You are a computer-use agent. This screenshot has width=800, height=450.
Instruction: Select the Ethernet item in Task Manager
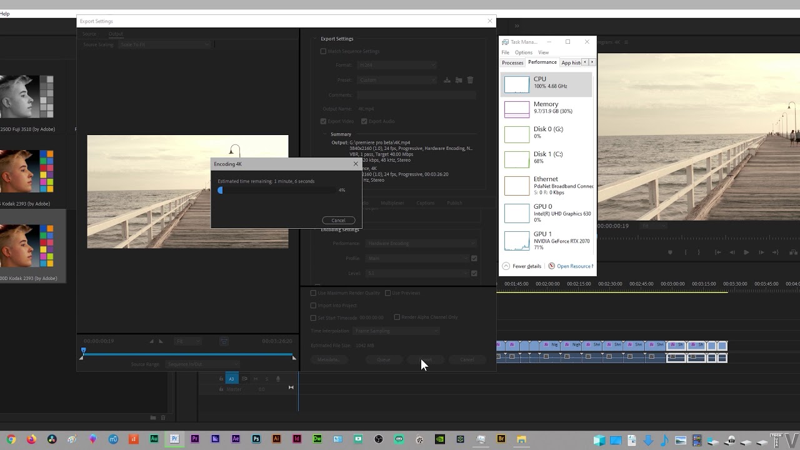(x=547, y=185)
